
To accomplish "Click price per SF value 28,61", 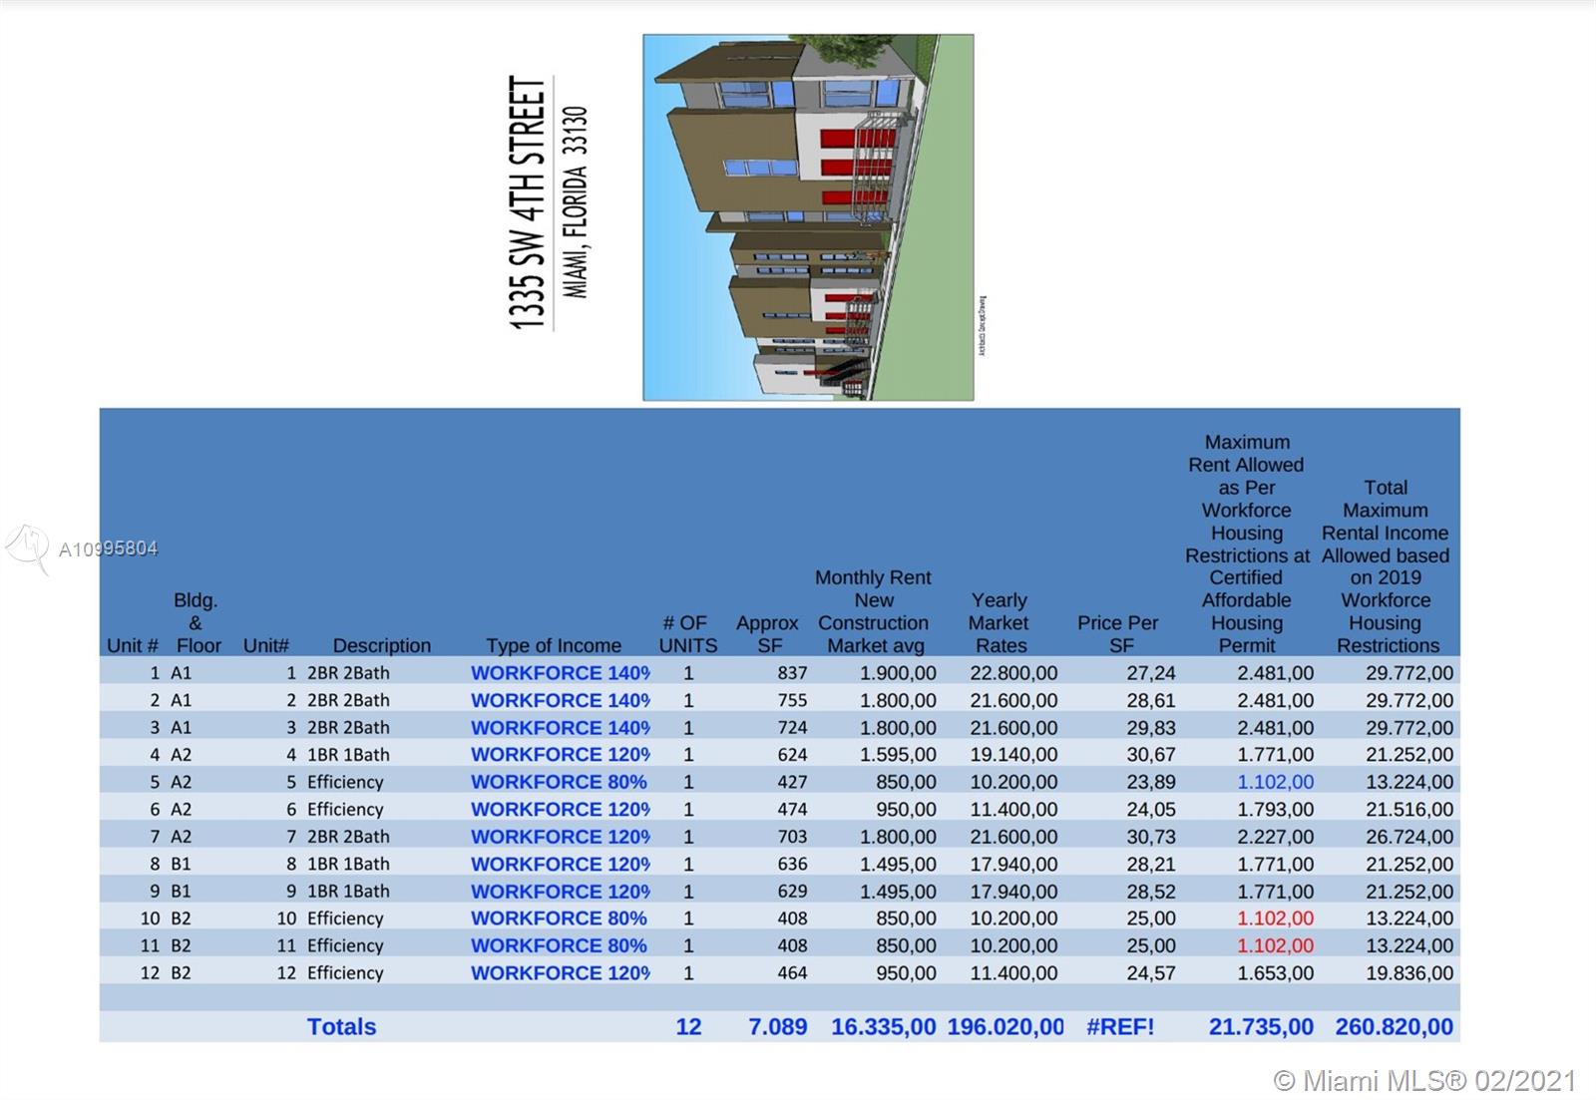I will point(1151,700).
